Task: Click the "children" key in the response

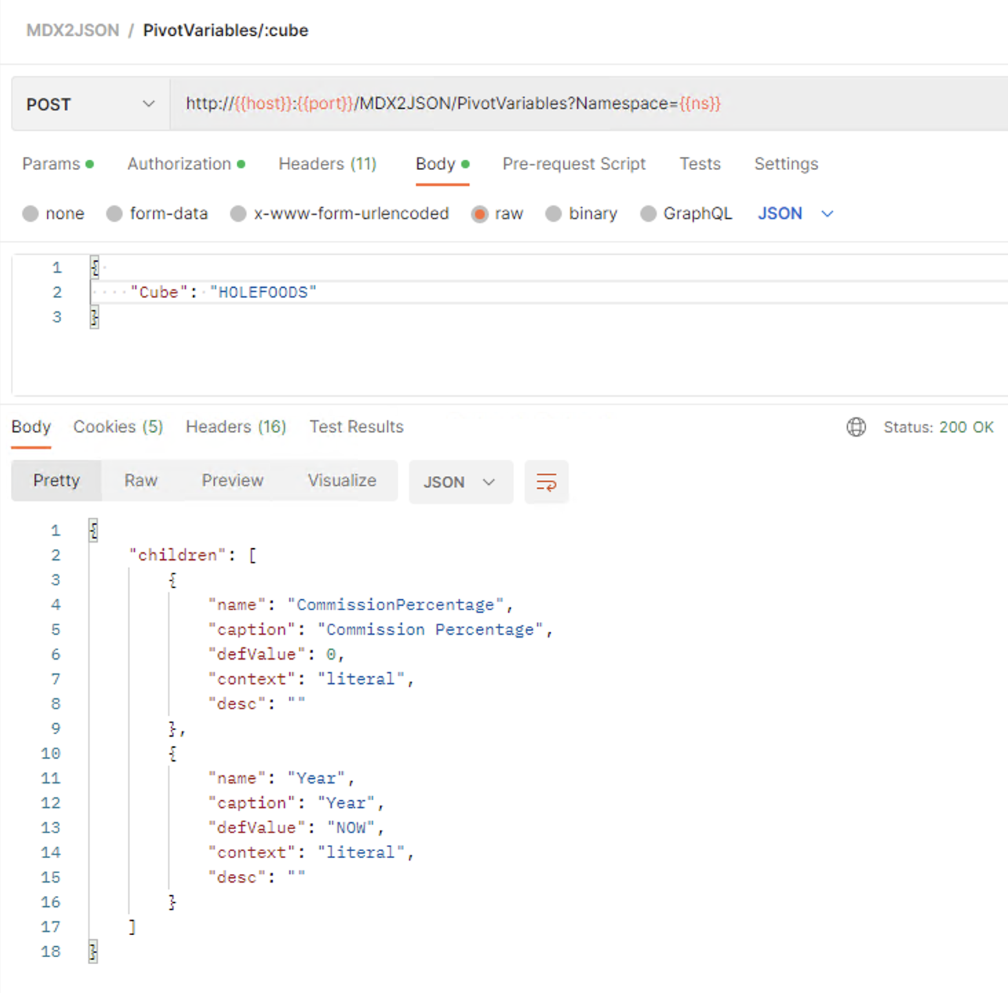Action: point(178,555)
